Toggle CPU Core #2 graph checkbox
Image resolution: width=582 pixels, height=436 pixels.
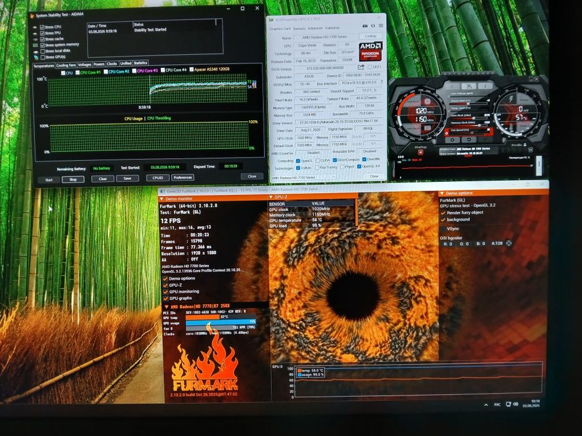106,72
